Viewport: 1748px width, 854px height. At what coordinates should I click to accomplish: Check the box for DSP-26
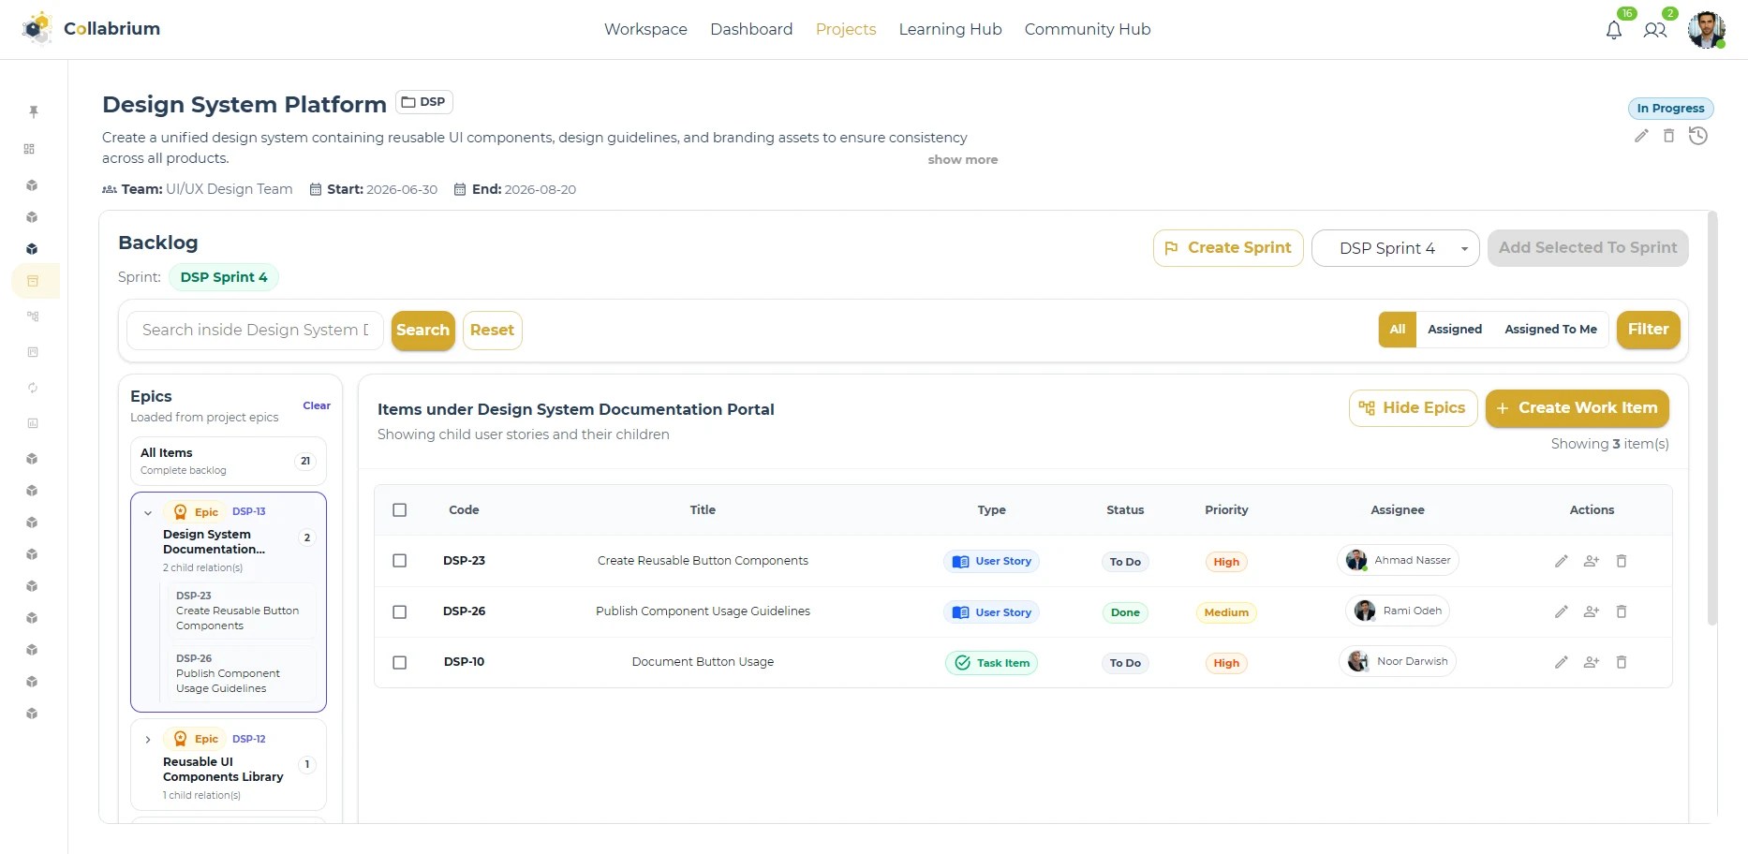pos(400,611)
